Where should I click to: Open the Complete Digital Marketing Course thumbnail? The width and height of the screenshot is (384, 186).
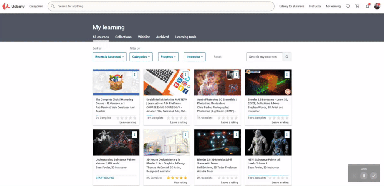tap(116, 82)
